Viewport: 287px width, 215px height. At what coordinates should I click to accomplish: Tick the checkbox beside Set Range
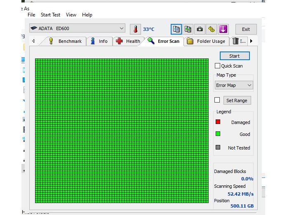(x=217, y=100)
